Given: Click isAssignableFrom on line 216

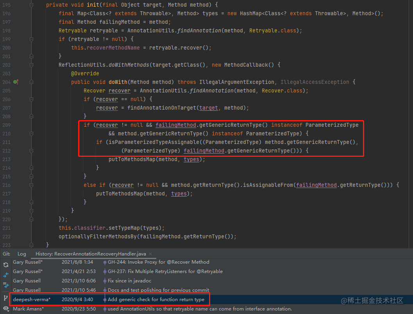Looking at the screenshot, I should point(268,185).
